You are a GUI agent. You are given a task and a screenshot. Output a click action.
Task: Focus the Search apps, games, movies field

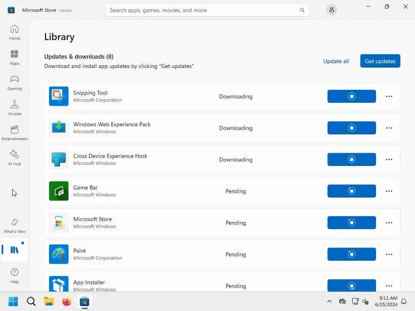[x=207, y=10]
